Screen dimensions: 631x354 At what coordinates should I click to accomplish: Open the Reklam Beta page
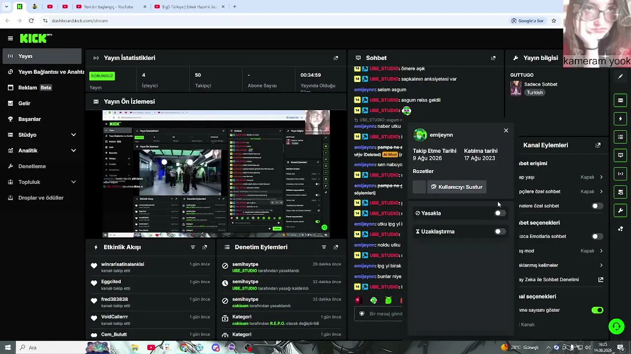42,88
